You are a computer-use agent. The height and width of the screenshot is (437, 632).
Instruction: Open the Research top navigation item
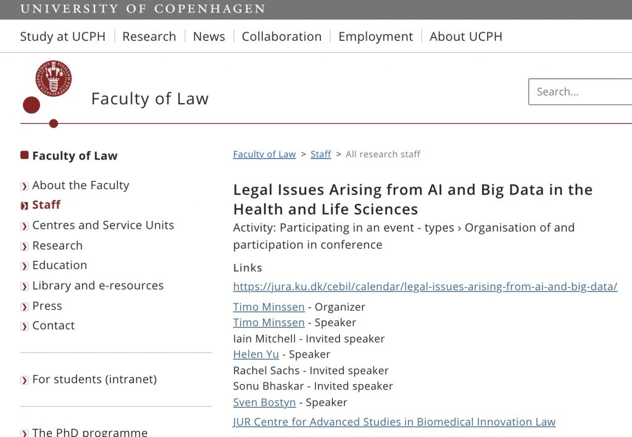coord(149,36)
